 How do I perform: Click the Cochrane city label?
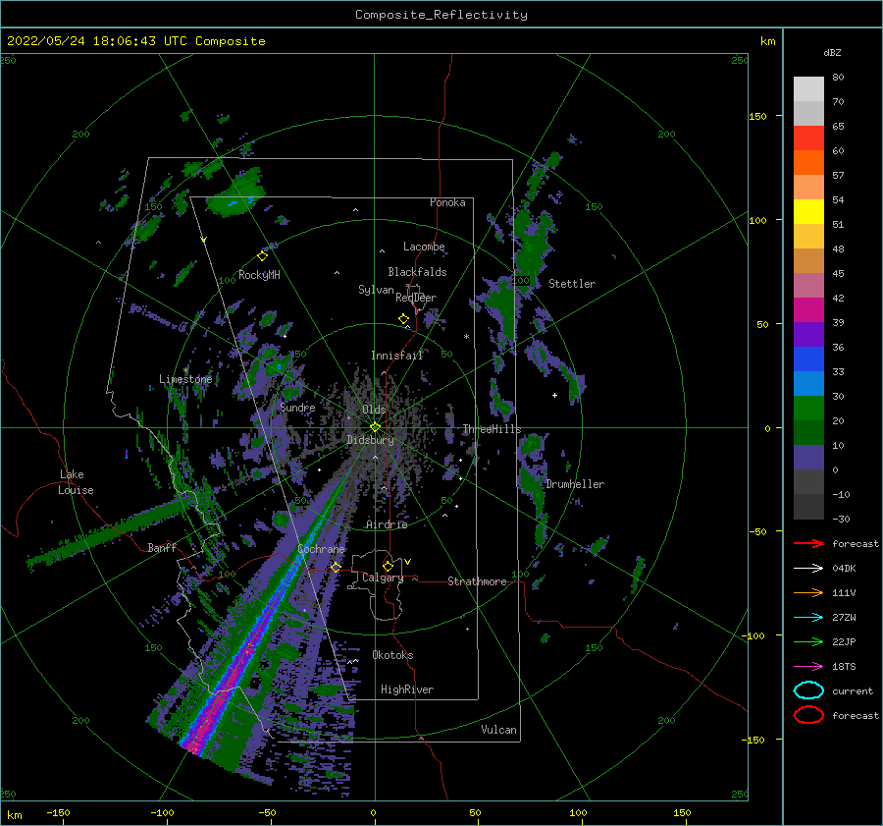pyautogui.click(x=321, y=549)
